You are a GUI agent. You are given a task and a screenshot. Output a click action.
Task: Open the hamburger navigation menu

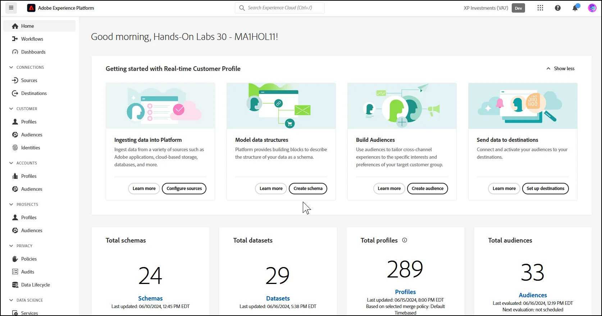11,8
